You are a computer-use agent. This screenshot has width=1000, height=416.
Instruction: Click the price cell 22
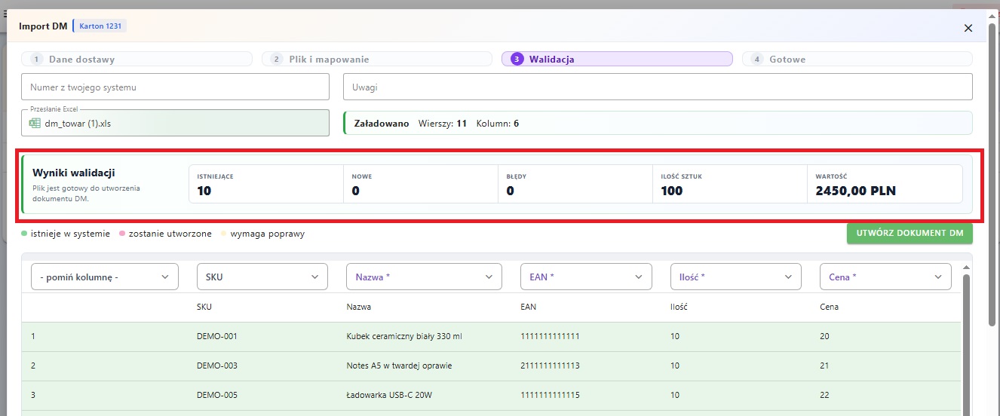pos(824,395)
